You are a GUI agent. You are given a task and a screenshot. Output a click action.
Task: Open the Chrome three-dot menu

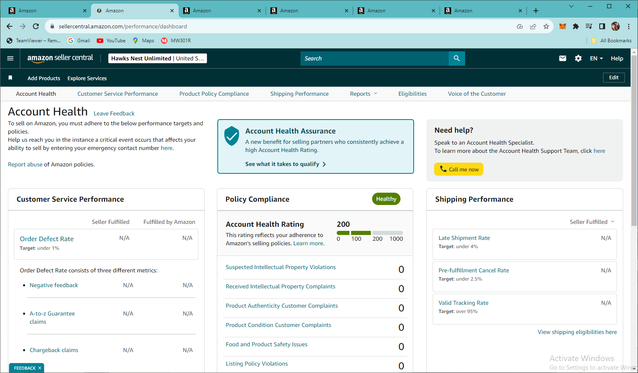[x=629, y=26]
